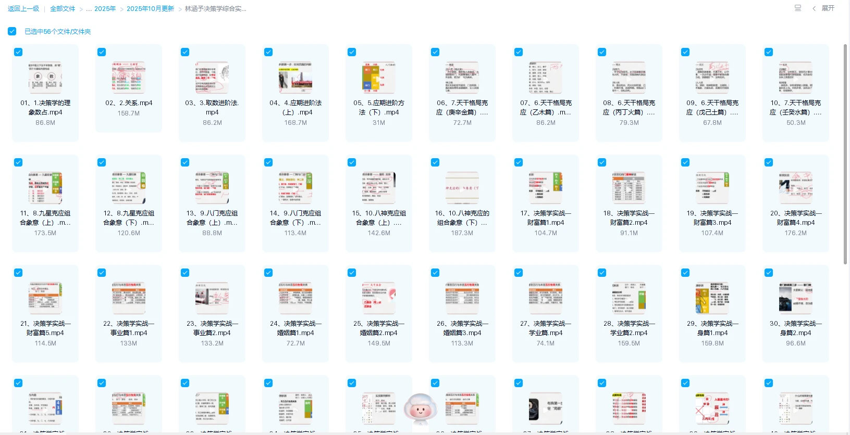The height and width of the screenshot is (435, 850).
Task: Uncheck 21、决策学实战—财富篇5.mp4 checkbox
Action: pos(18,273)
